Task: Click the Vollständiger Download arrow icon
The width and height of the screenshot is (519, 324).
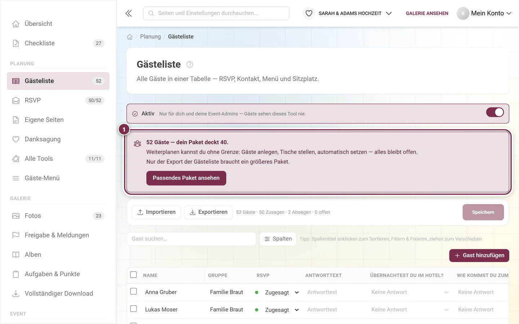Action: (16, 294)
